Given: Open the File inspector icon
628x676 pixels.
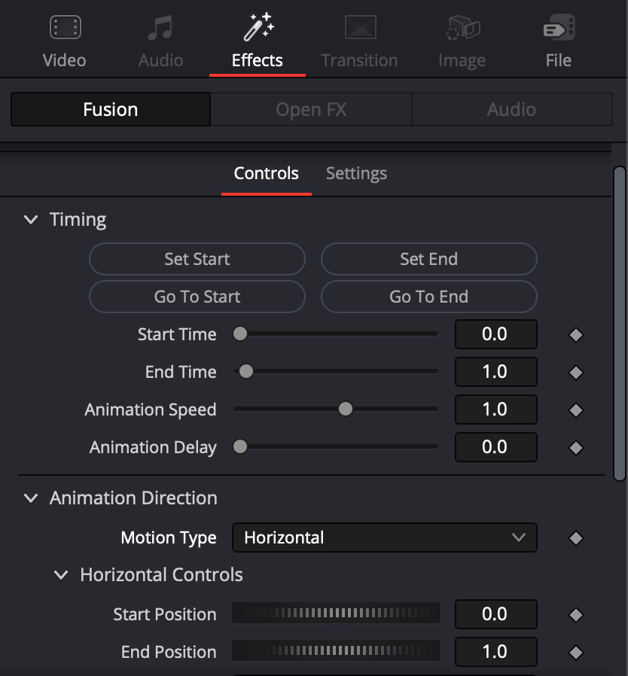Looking at the screenshot, I should [x=559, y=28].
